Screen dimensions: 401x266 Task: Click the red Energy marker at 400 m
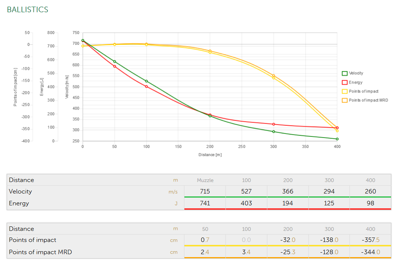click(337, 128)
